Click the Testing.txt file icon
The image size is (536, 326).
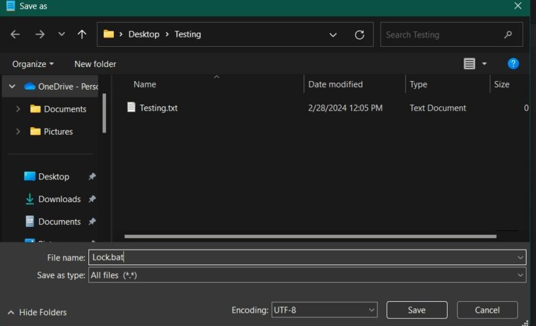point(131,107)
